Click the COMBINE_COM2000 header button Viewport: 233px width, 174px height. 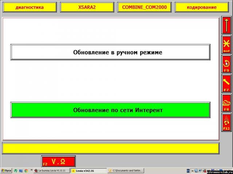[145, 7]
